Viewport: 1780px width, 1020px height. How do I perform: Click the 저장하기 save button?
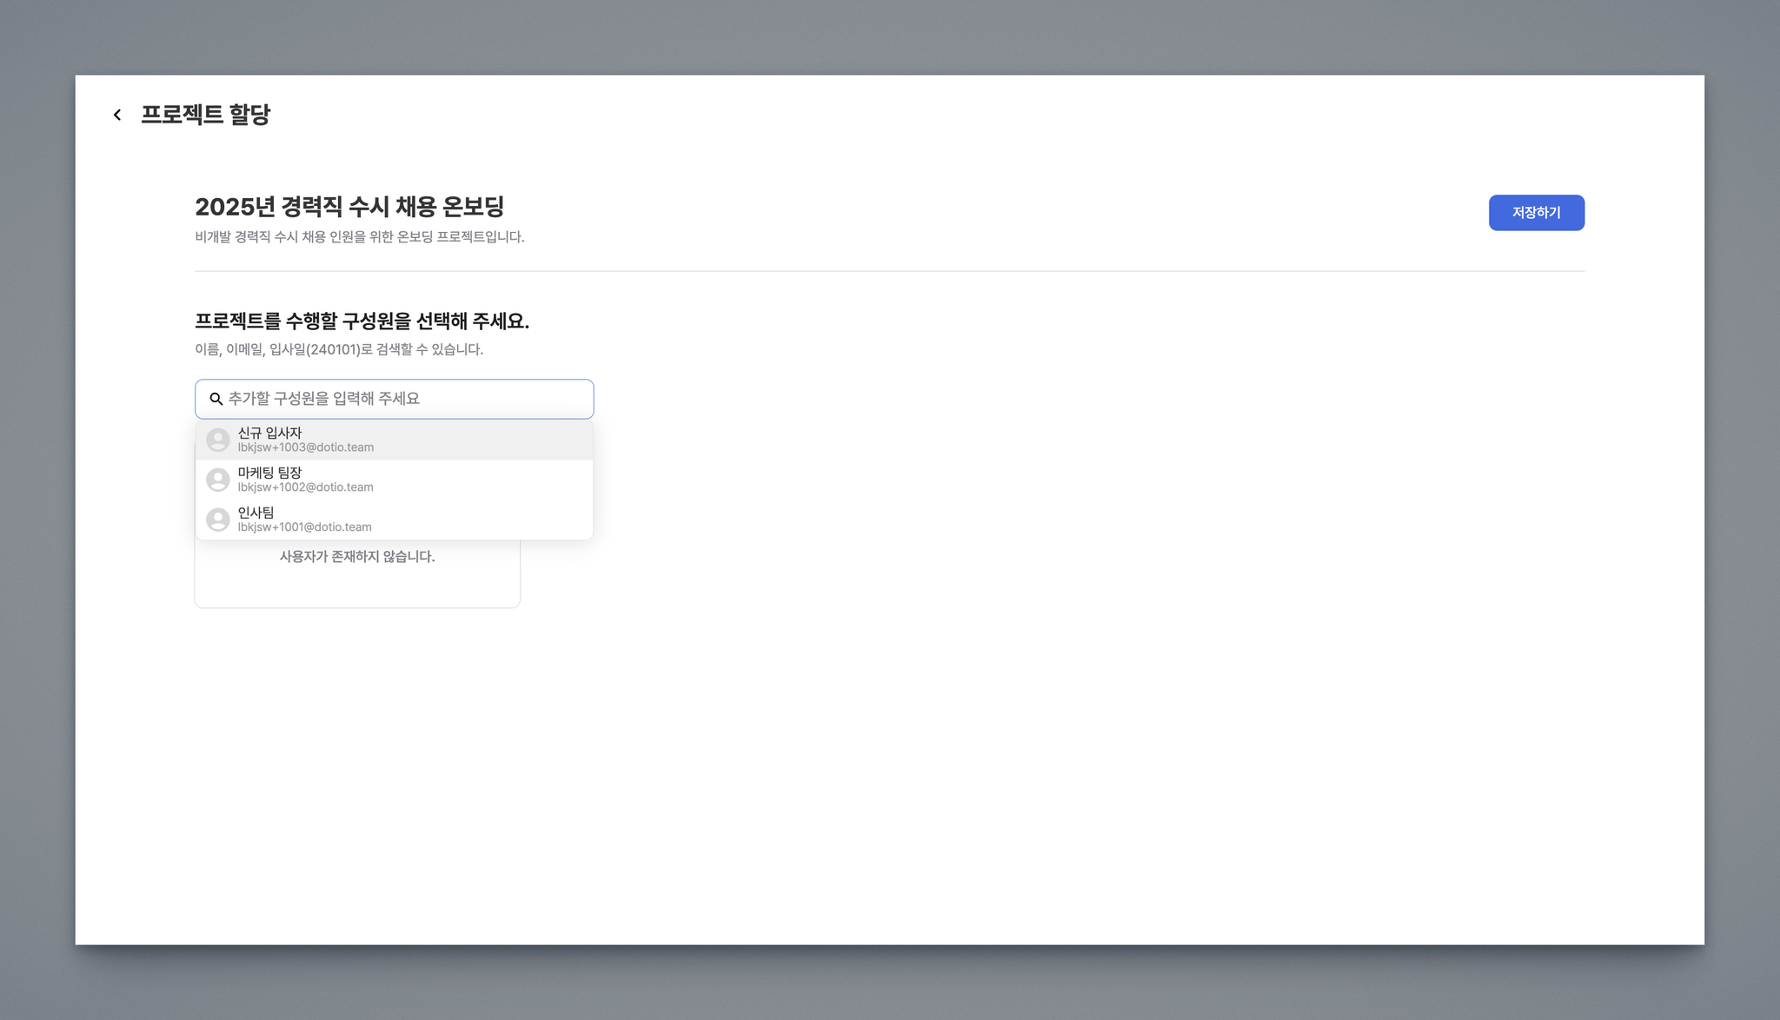coord(1536,213)
